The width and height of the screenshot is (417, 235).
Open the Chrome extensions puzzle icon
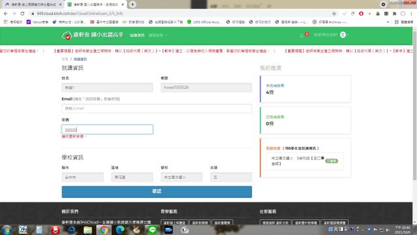click(394, 13)
